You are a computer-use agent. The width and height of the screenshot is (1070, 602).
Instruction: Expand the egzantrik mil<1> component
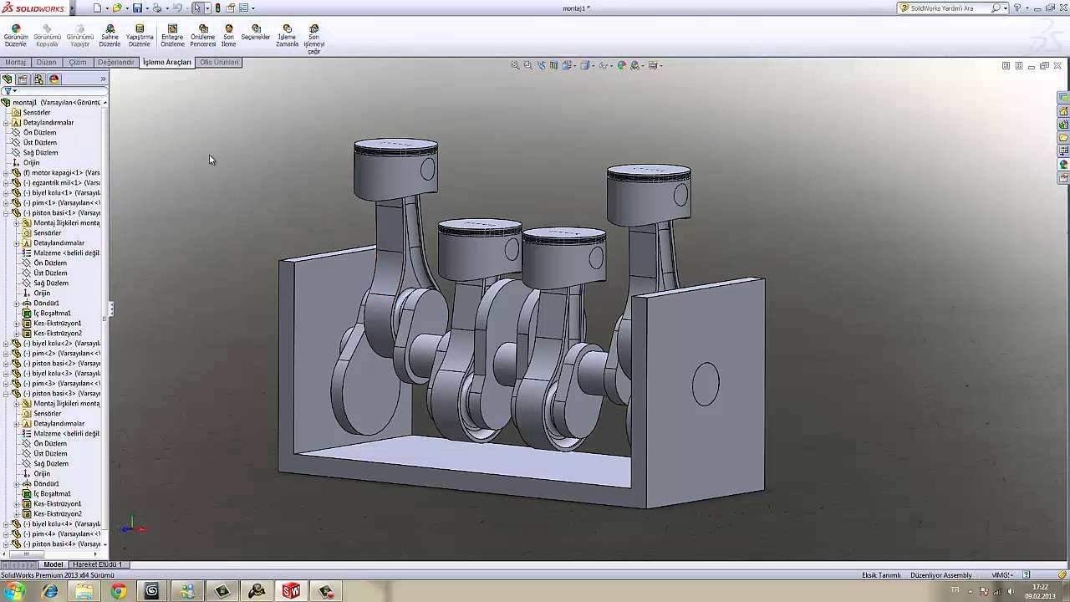[6, 183]
